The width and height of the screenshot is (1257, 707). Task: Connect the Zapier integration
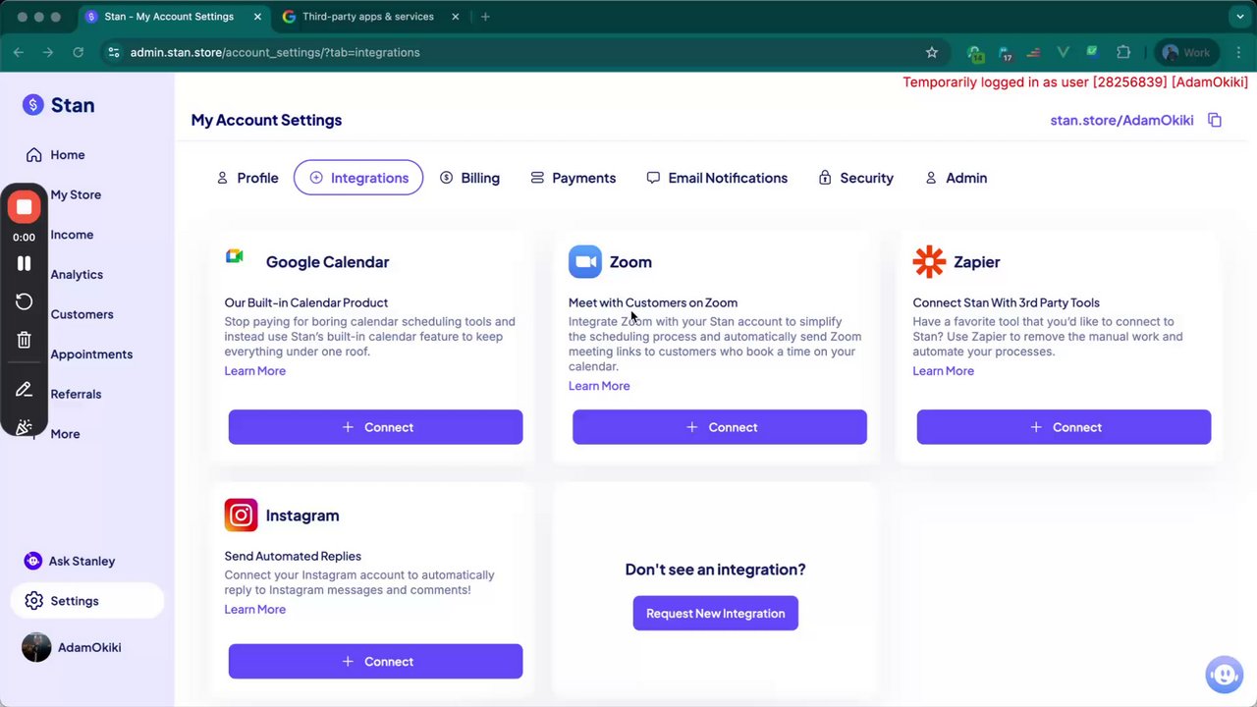coord(1064,427)
